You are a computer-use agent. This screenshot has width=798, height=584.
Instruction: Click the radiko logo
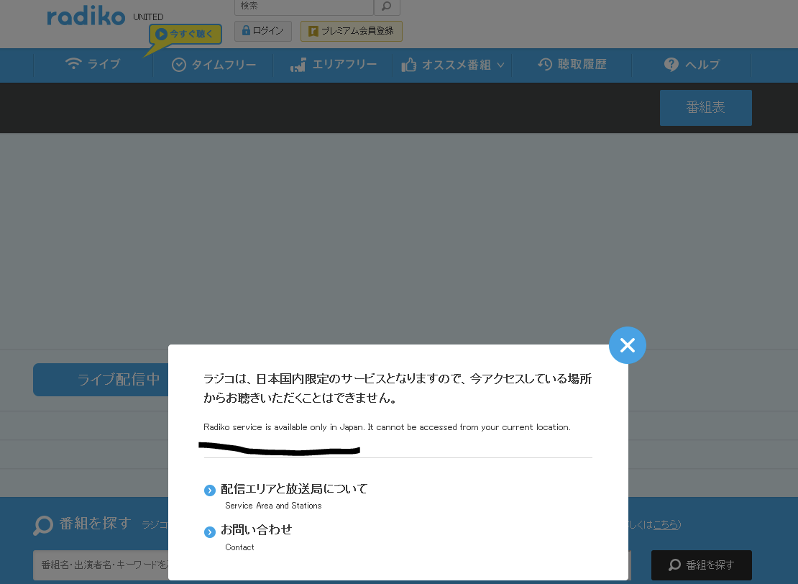pos(86,16)
